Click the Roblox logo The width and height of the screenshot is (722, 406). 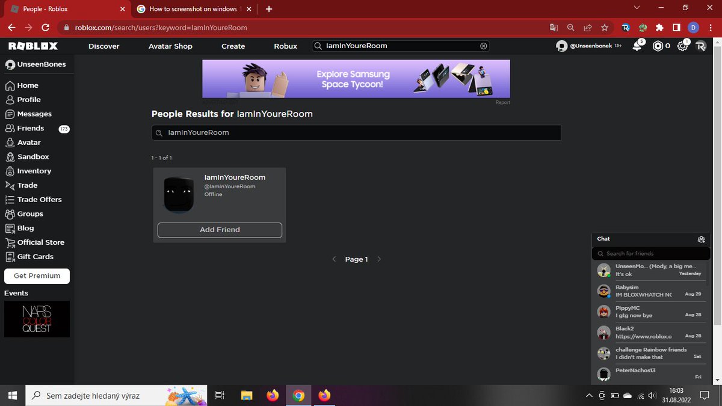(33, 46)
